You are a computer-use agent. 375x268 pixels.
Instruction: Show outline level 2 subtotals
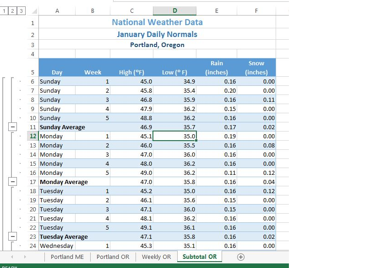[12, 11]
